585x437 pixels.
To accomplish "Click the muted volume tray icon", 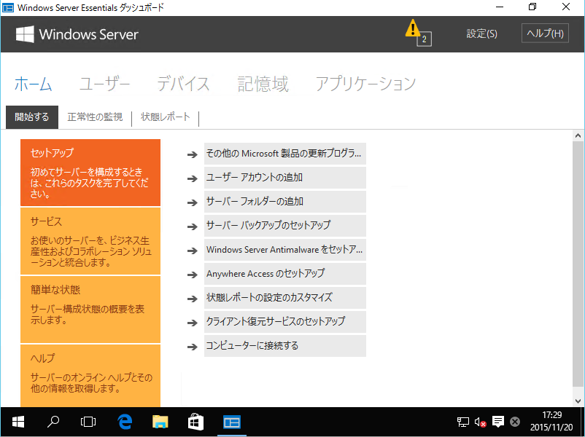I will (480, 422).
